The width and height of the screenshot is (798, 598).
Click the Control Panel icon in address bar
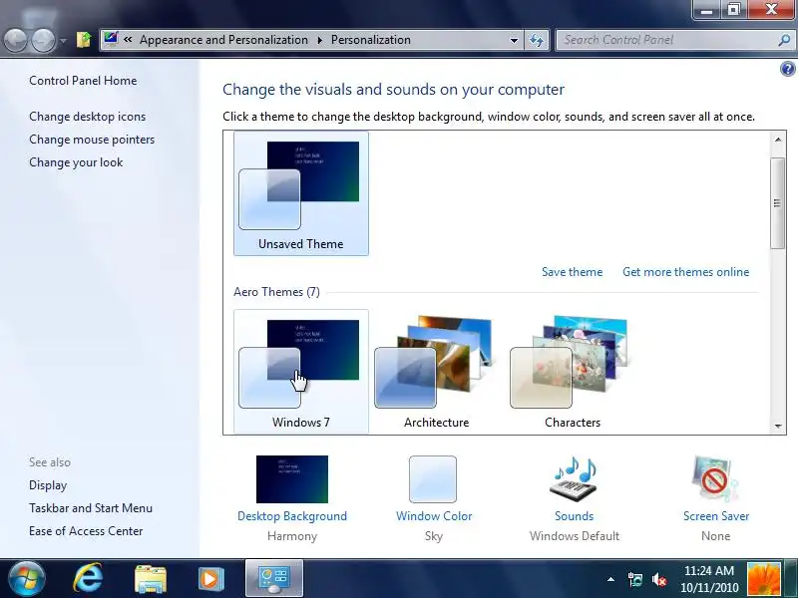click(111, 39)
